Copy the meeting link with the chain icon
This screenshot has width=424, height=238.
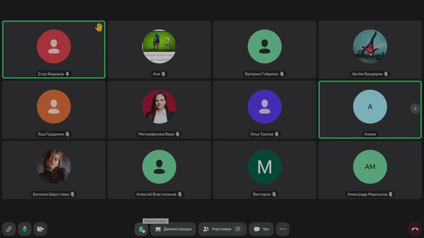[9, 229]
